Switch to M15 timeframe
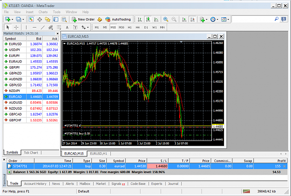 click(x=113, y=28)
